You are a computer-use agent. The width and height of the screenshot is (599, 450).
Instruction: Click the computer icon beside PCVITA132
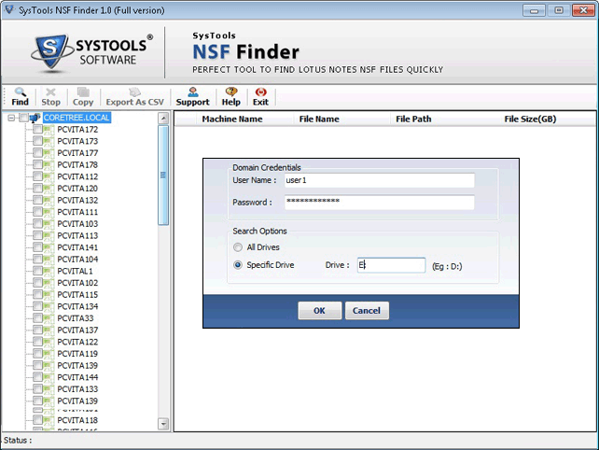(x=49, y=201)
